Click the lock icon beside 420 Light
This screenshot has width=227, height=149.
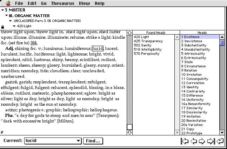click(x=2, y=27)
